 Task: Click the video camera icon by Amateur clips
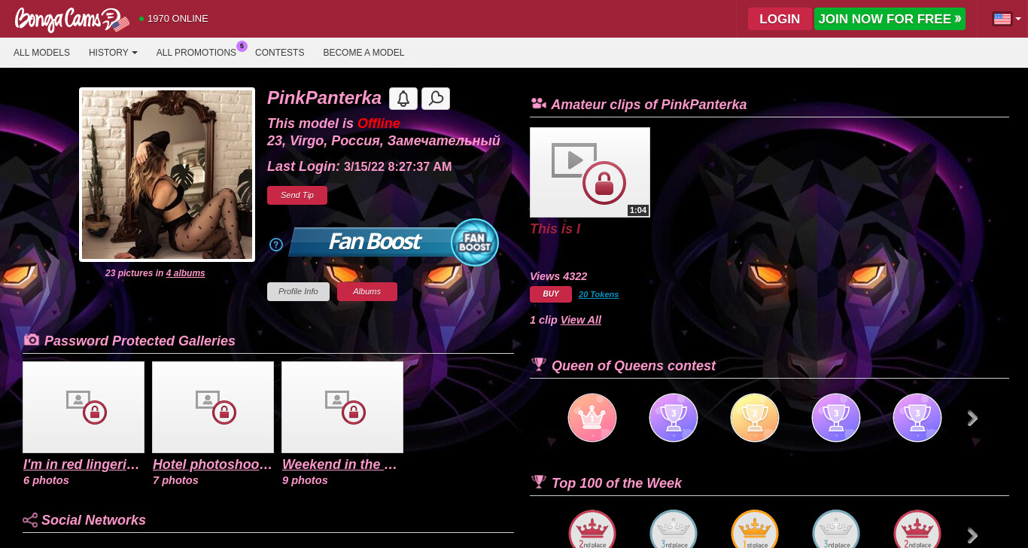pyautogui.click(x=538, y=104)
